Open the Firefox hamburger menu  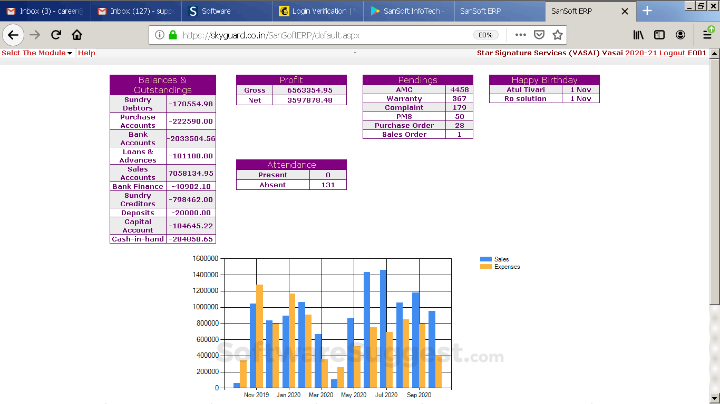click(x=707, y=35)
